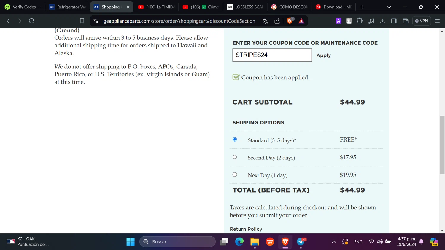Switch to Refrigerator Wa tab

point(67,7)
